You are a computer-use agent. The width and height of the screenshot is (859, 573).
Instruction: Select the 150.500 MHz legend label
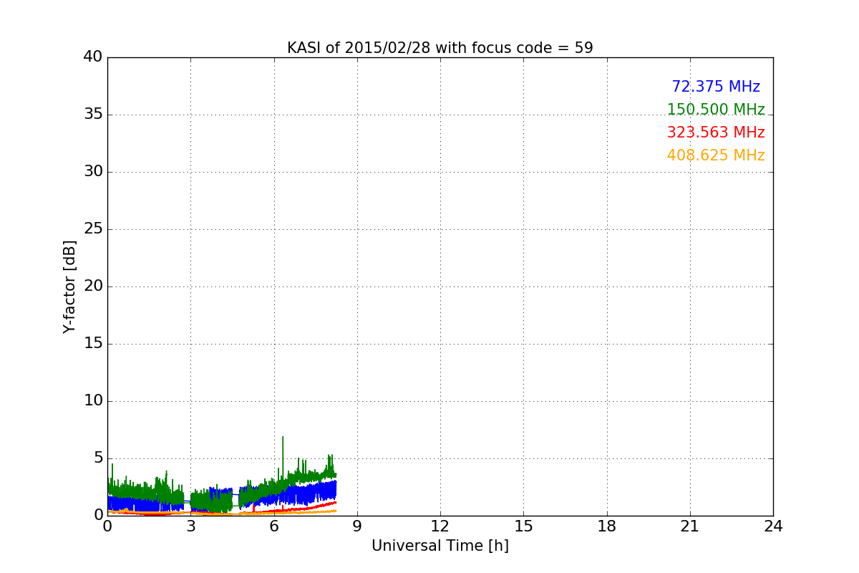coord(716,110)
